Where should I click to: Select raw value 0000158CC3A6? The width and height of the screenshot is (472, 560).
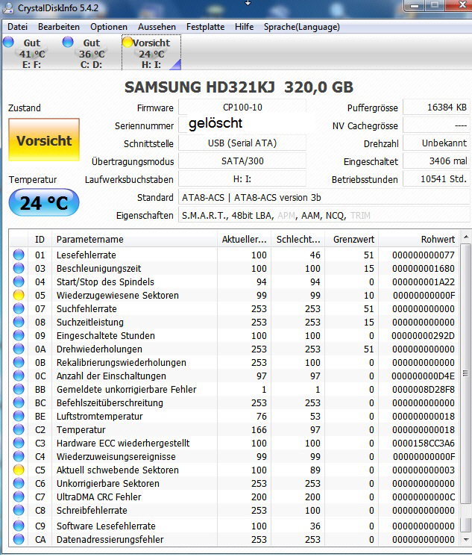tap(424, 444)
